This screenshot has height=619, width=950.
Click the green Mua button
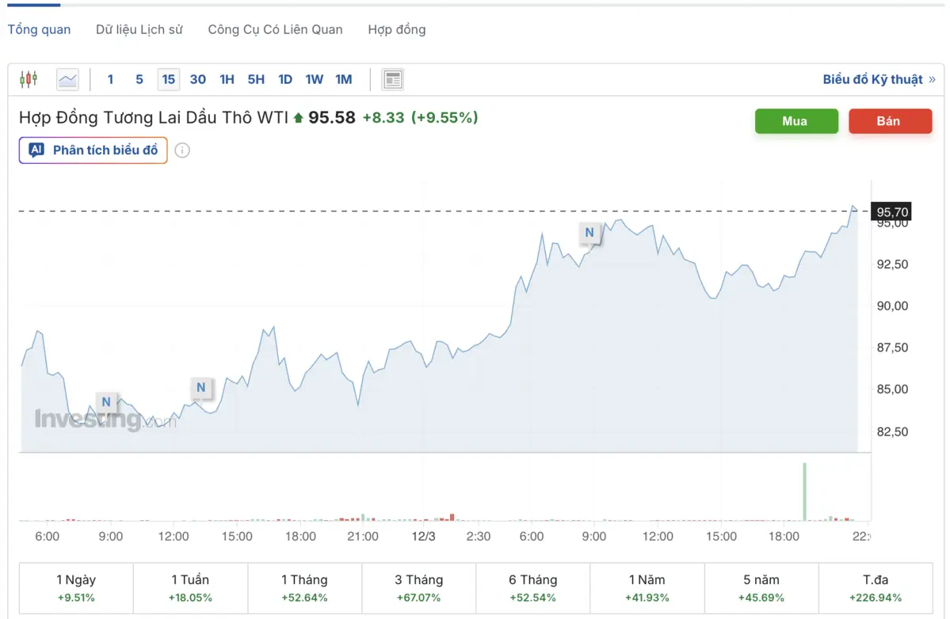pyautogui.click(x=796, y=121)
